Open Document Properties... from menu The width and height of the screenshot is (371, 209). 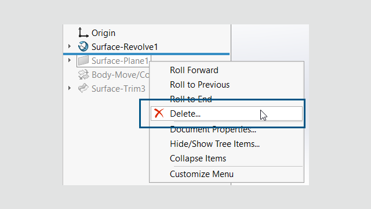pos(213,129)
